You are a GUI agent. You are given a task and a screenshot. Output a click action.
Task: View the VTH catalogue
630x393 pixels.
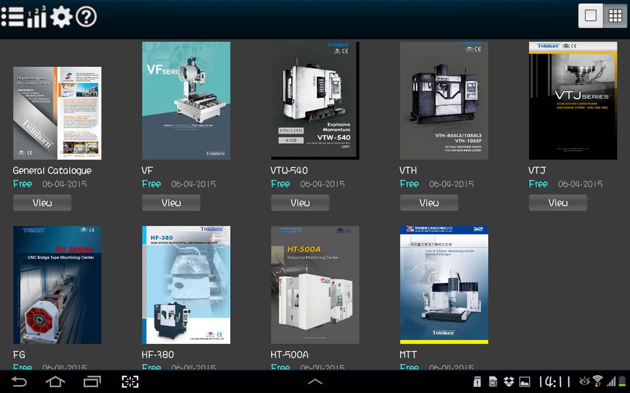click(429, 202)
